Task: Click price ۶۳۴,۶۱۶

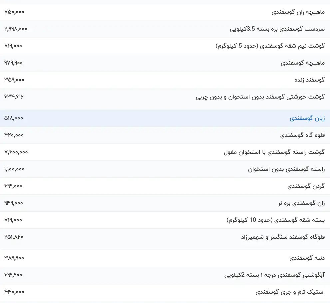Action: [x=14, y=97]
